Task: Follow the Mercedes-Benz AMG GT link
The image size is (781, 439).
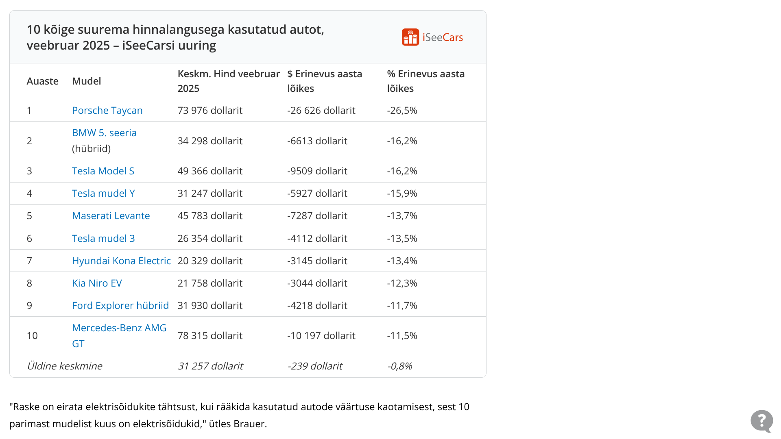Action: click(119, 328)
